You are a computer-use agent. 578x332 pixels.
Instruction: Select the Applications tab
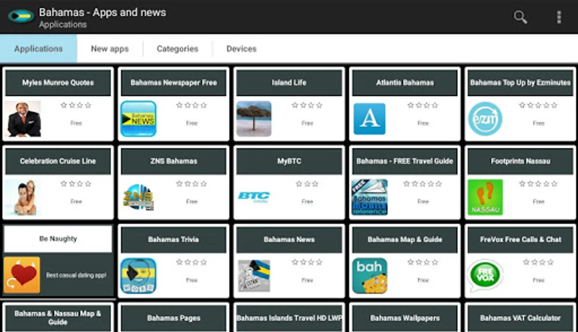[38, 49]
